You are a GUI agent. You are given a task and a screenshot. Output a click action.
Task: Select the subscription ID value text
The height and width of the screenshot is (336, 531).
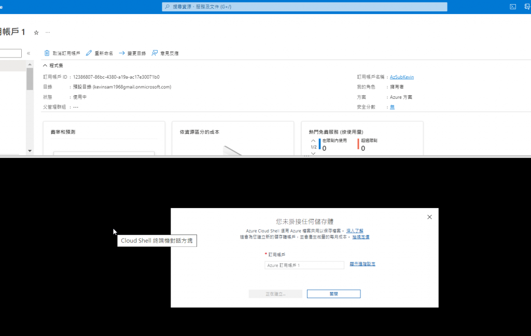tap(116, 77)
